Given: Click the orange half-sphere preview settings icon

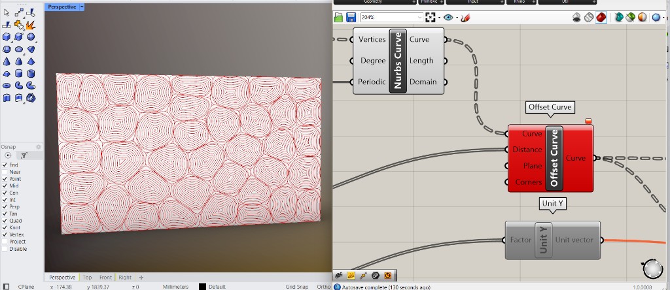Looking at the screenshot, I should (x=643, y=18).
